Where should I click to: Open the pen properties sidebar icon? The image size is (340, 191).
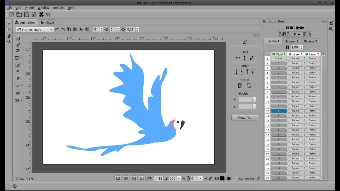tap(8, 36)
